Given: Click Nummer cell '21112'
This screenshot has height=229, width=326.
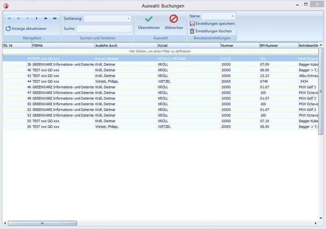Looking at the screenshot, I should [240, 59].
